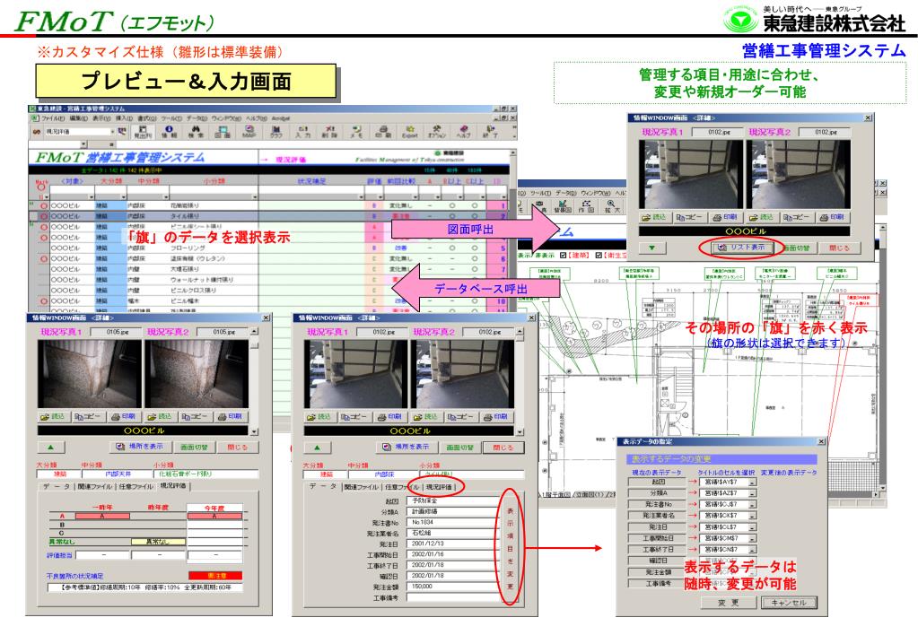Click the 入力 toolbar icon
Image resolution: width=918 pixels, height=635 pixels.
click(x=302, y=131)
